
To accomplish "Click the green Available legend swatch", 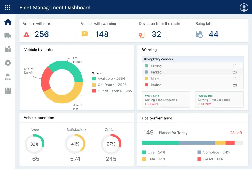I will click(x=94, y=79).
